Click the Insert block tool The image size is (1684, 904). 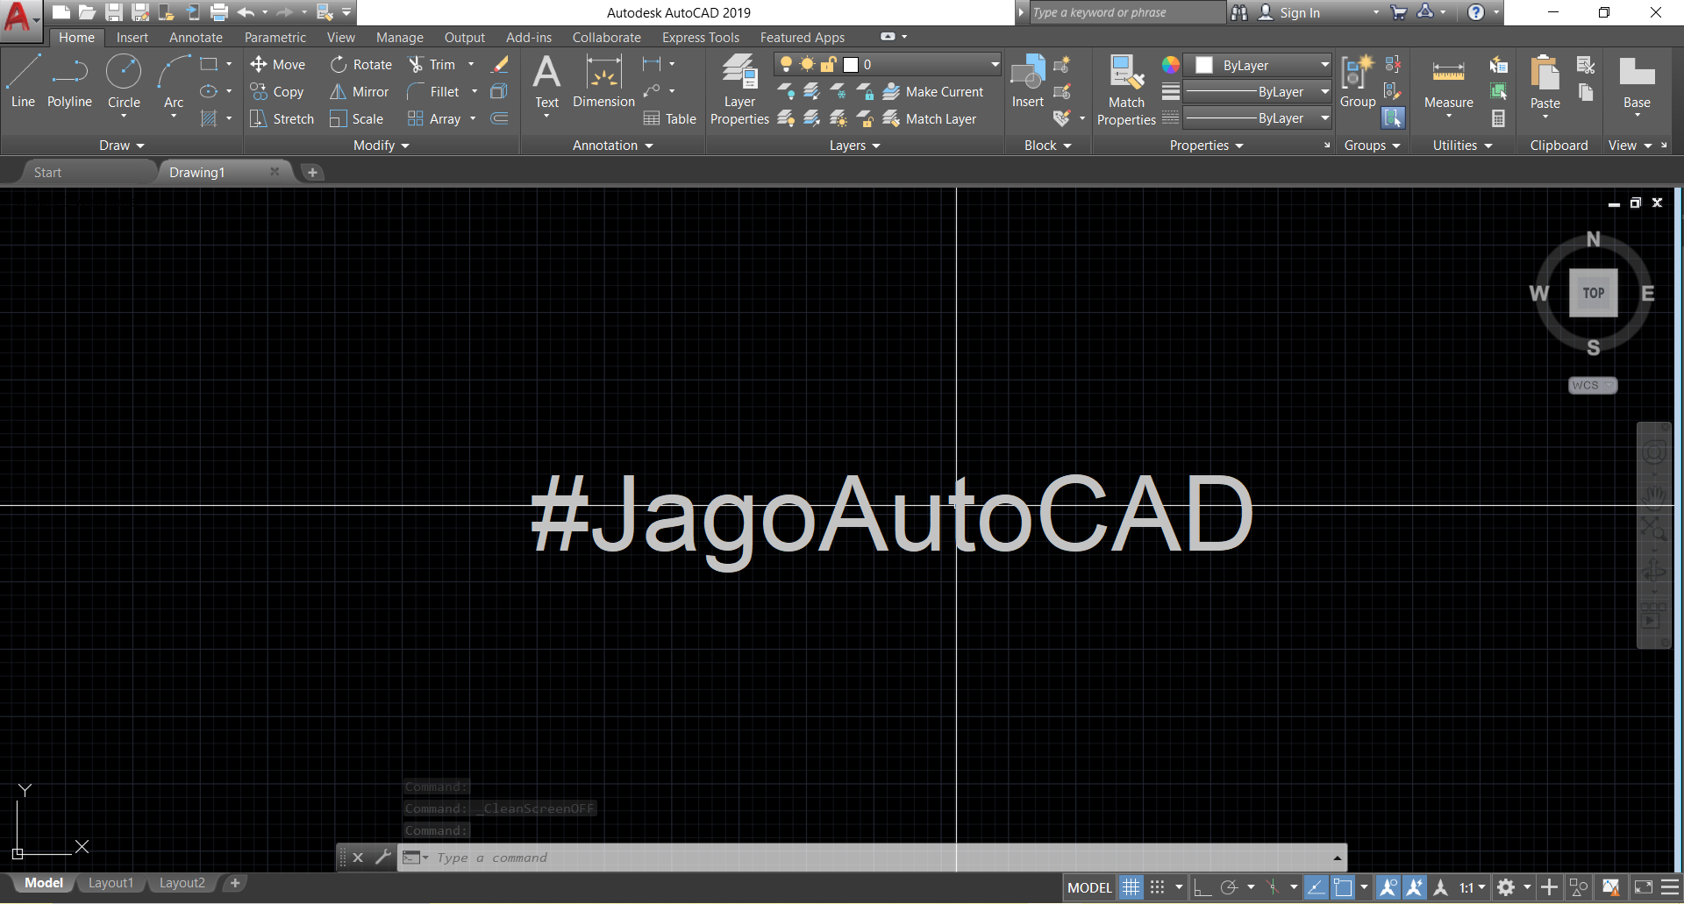1028,81
